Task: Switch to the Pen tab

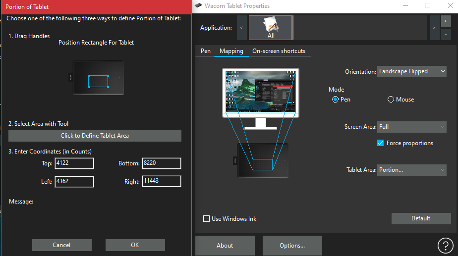Action: click(205, 51)
